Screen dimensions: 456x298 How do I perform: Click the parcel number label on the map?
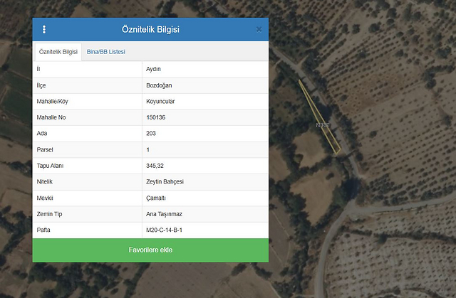coord(323,125)
